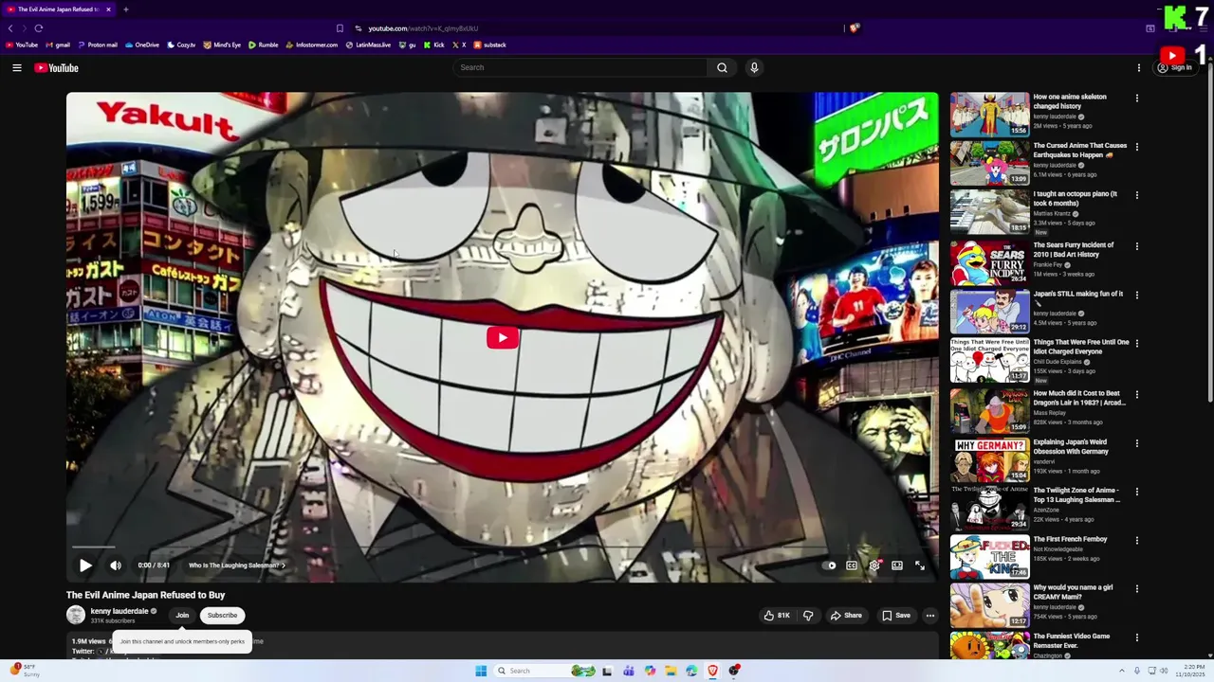Toggle subtitles/closed captions

coord(852,565)
